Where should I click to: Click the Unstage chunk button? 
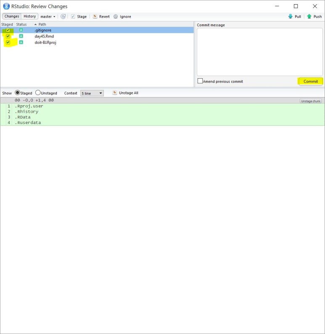tap(311, 101)
